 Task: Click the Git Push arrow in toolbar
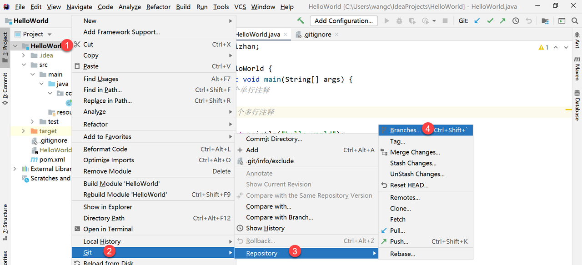(502, 21)
